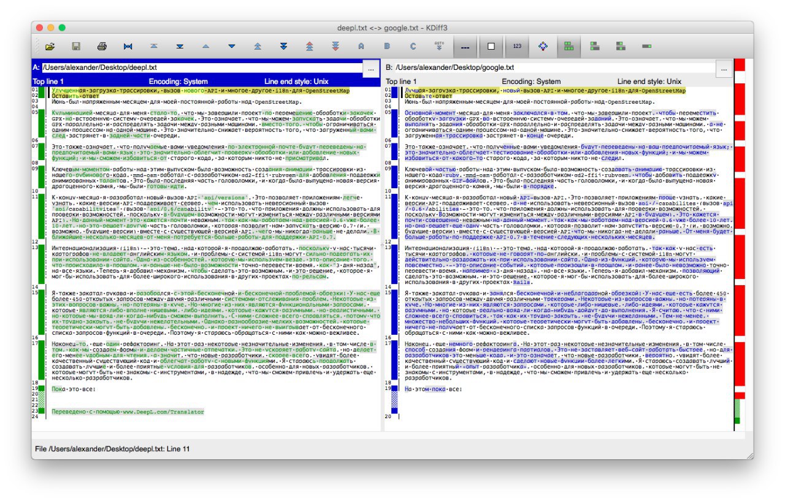Click the Save floppy disk icon

[76, 46]
